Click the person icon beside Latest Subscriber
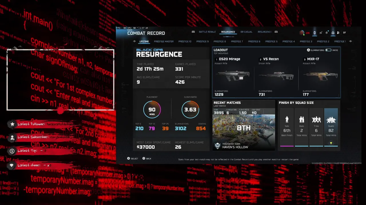The image size is (366, 205). point(12,138)
